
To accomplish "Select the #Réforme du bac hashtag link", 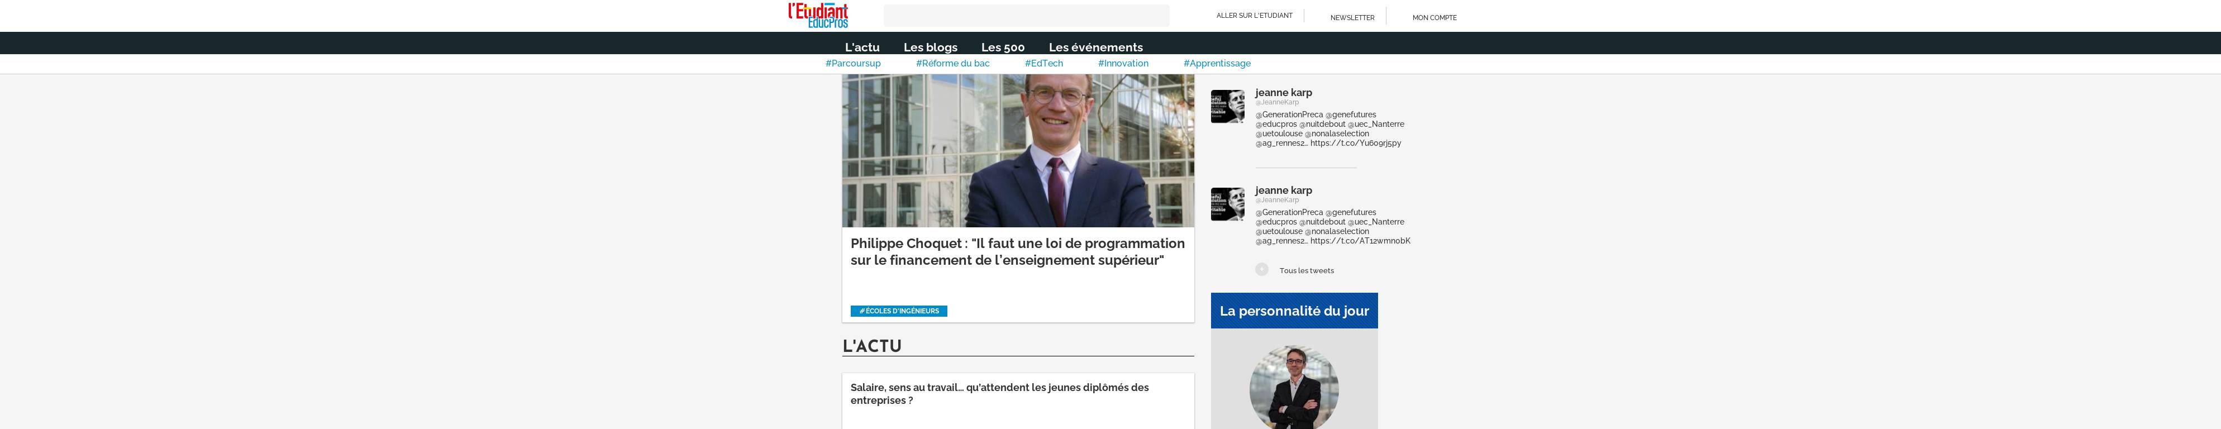I will (953, 64).
